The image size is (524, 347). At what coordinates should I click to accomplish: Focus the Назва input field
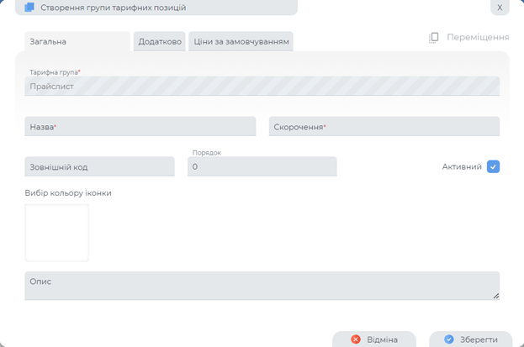click(140, 127)
